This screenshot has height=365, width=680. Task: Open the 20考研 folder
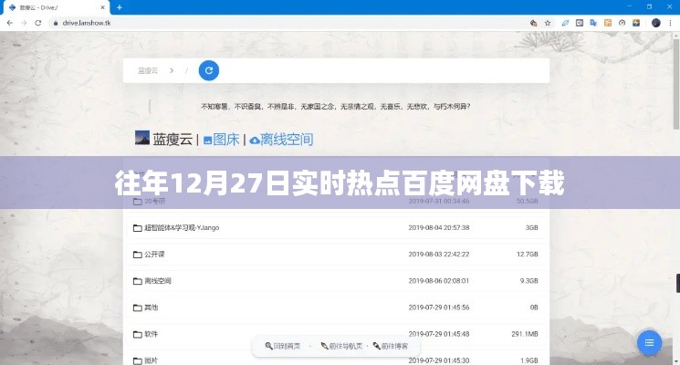[154, 201]
